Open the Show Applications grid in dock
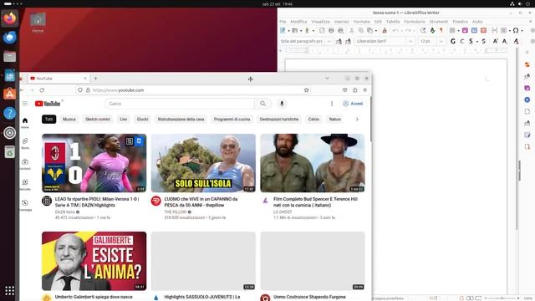This screenshot has width=535, height=301. [9, 290]
